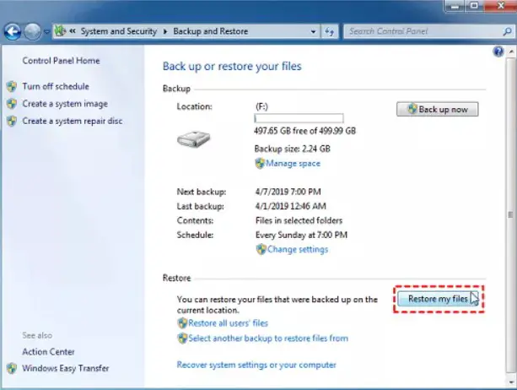This screenshot has width=517, height=390.
Task: Open Create a system image
Action: [x=65, y=104]
